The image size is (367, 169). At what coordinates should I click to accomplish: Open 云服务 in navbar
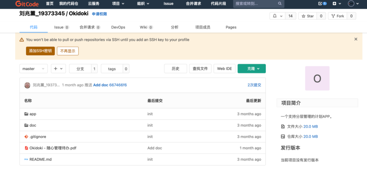(94, 3)
